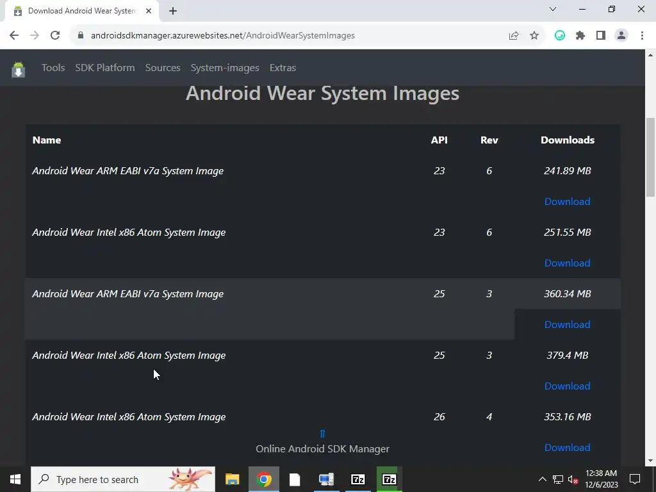Open the Windows Start menu

15,479
